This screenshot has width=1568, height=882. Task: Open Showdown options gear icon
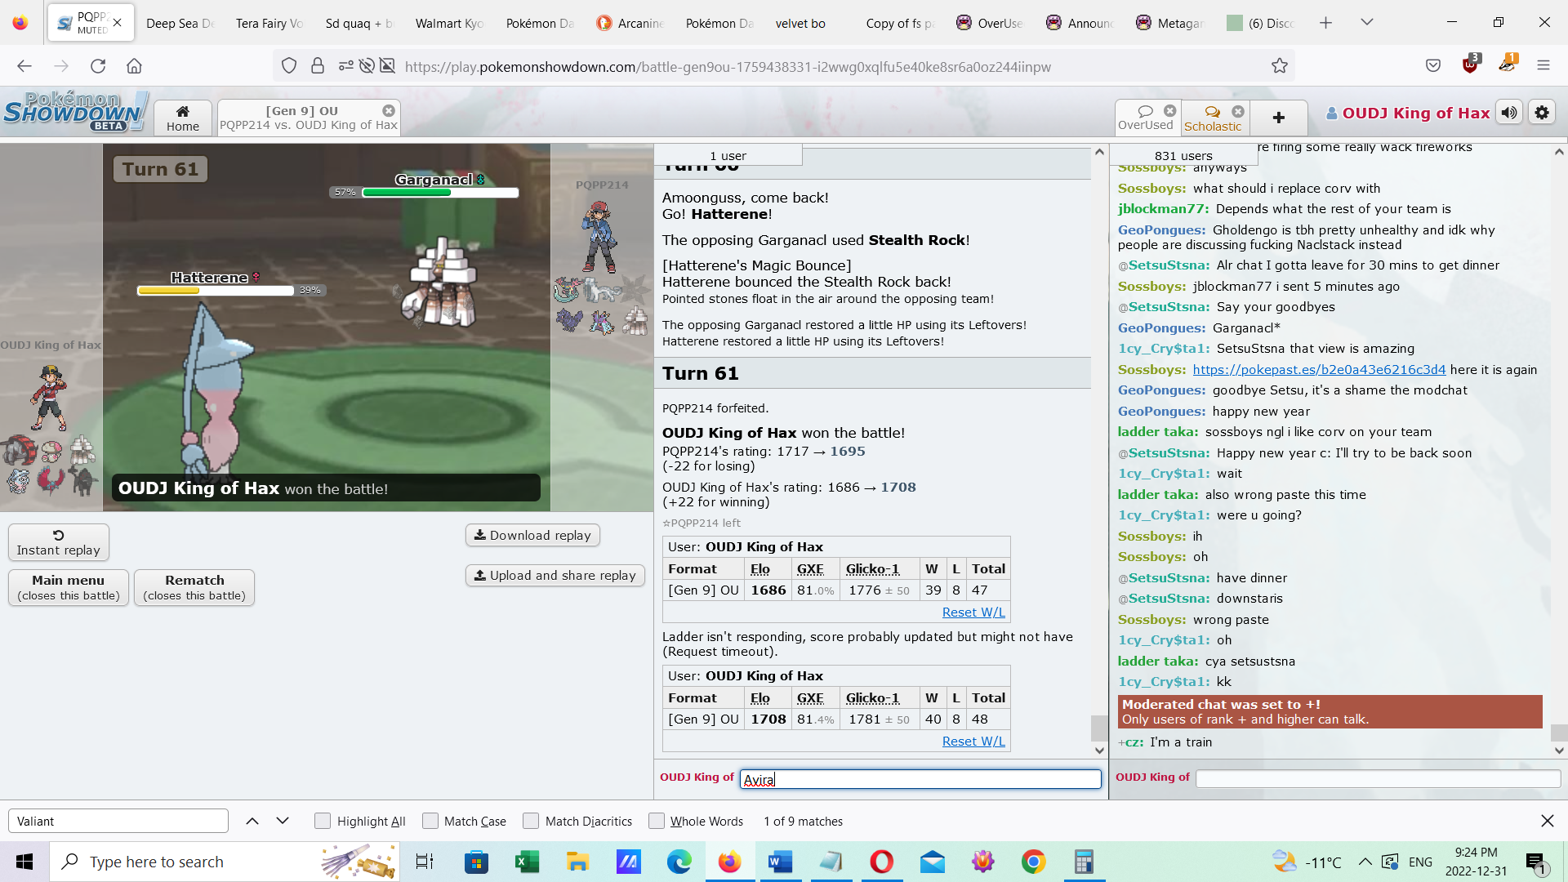coord(1542,113)
